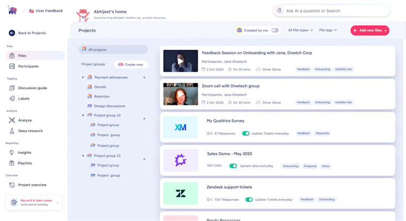Click the Discussion guide icon
406x221 pixels.
(12, 88)
